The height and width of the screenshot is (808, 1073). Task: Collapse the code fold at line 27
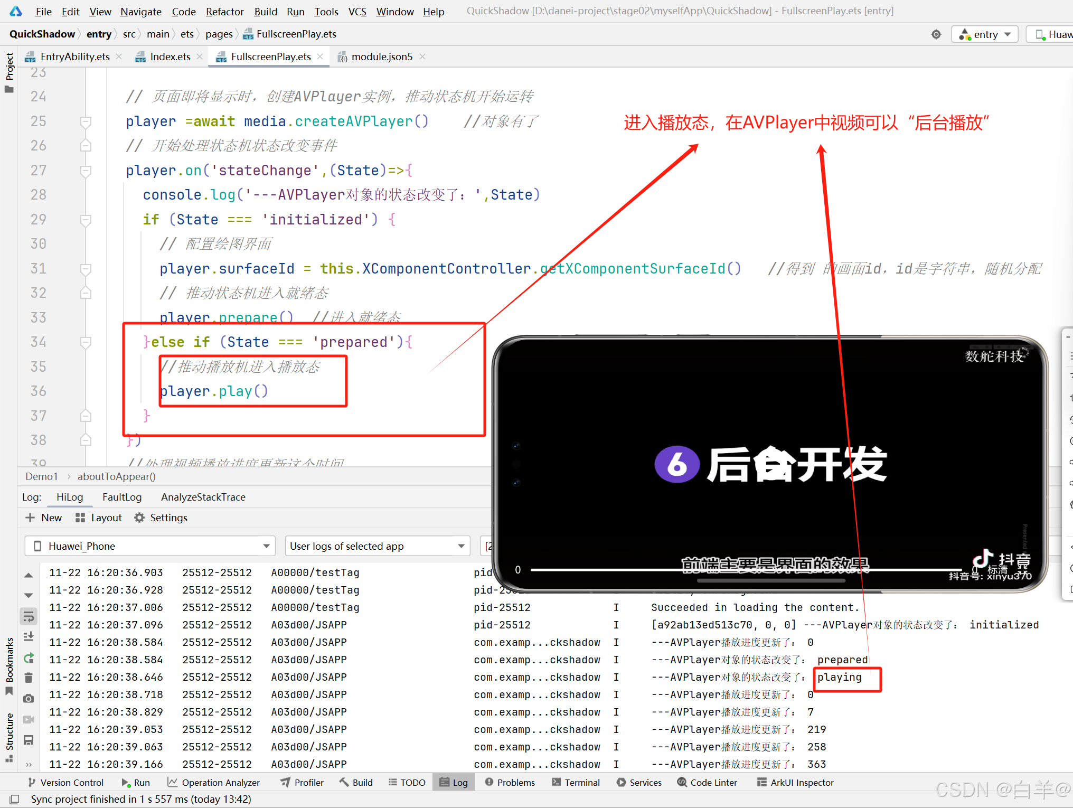point(86,171)
